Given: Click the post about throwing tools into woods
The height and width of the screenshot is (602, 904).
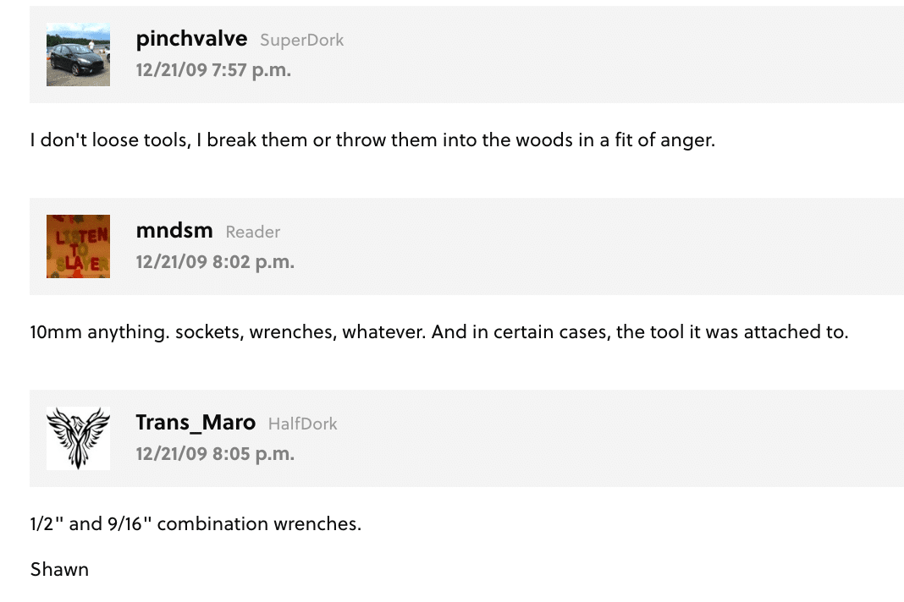Looking at the screenshot, I should click(x=372, y=140).
